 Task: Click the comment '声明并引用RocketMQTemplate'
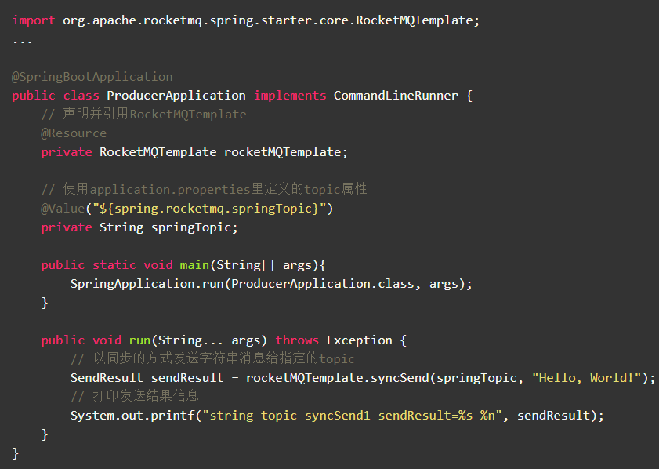coord(143,114)
